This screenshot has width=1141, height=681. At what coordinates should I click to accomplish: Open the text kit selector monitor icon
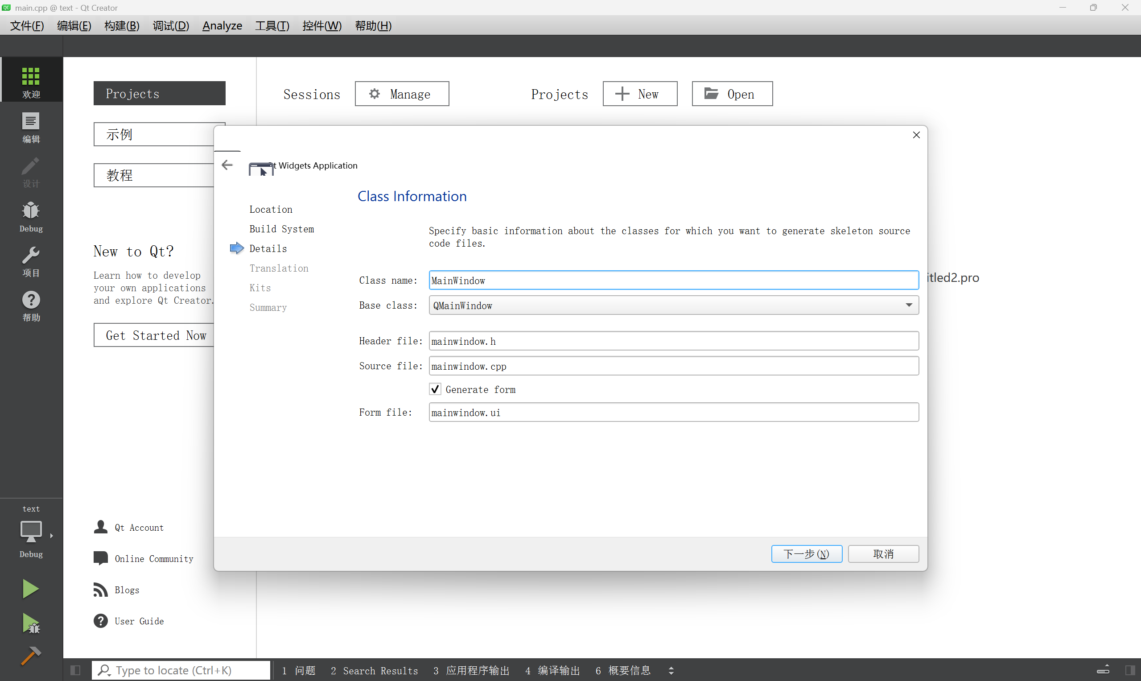[31, 532]
